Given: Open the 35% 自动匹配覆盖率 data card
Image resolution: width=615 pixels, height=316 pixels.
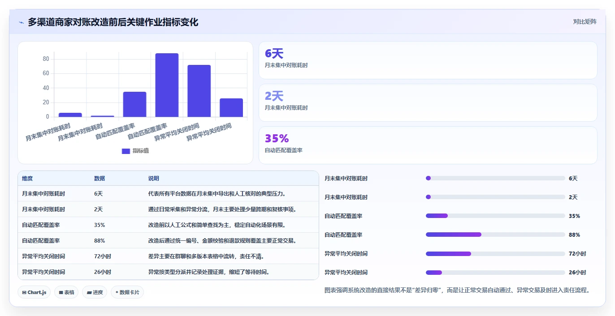Looking at the screenshot, I should [x=428, y=145].
